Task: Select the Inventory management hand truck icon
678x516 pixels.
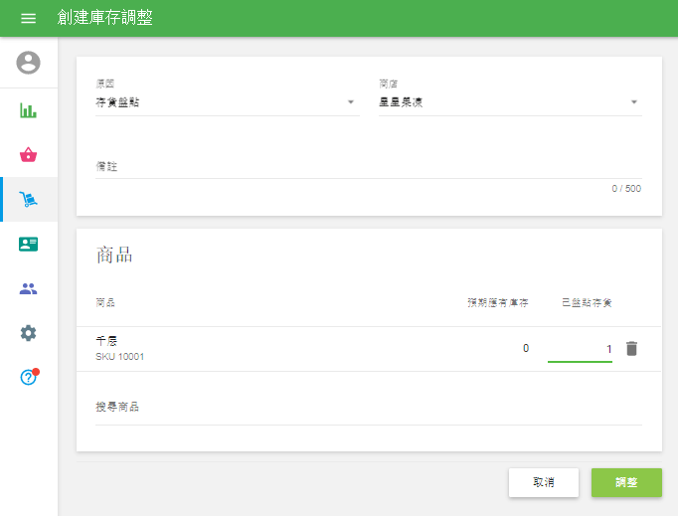Action: [x=29, y=200]
